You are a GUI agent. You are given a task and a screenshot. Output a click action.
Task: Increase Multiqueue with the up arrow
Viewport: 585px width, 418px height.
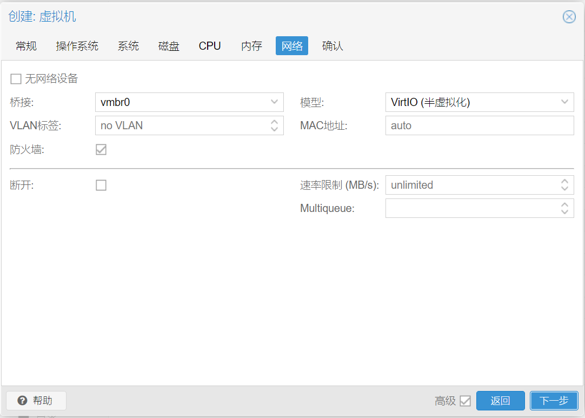(x=564, y=204)
